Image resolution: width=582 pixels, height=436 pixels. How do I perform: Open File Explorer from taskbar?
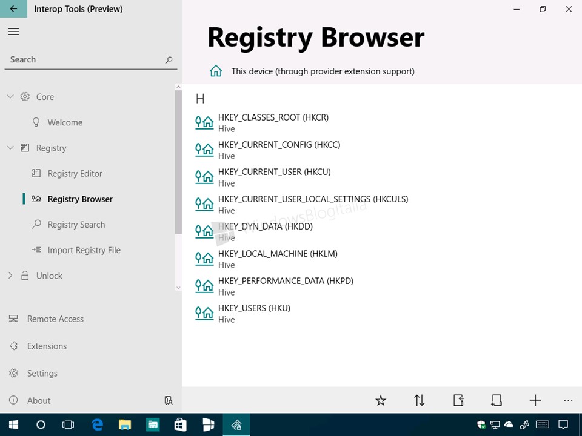[x=125, y=424]
